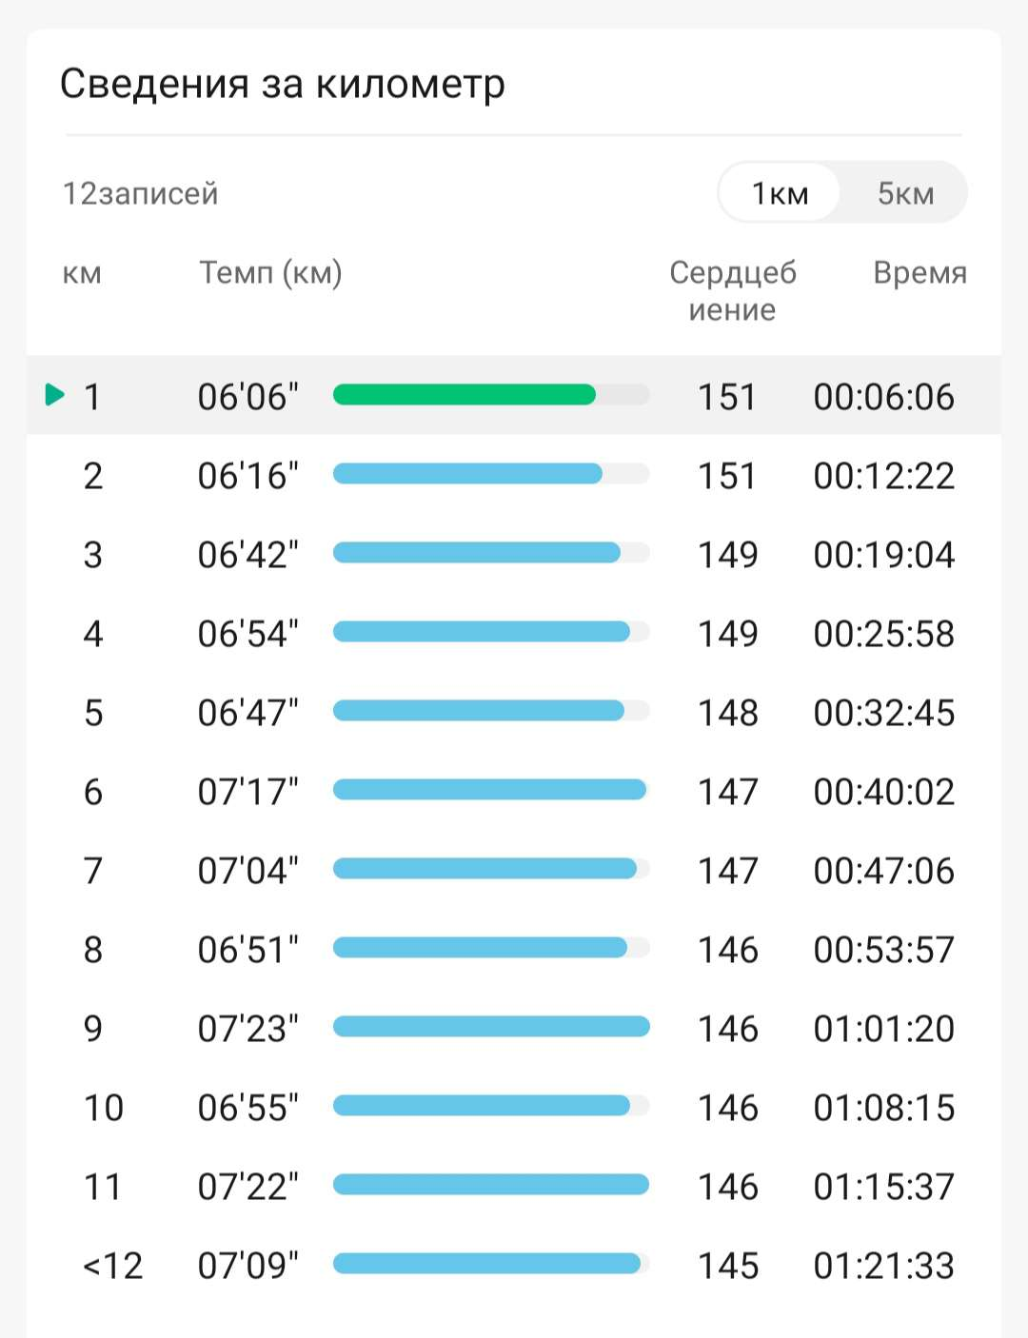Click the Темп (км) column header

coord(270,273)
